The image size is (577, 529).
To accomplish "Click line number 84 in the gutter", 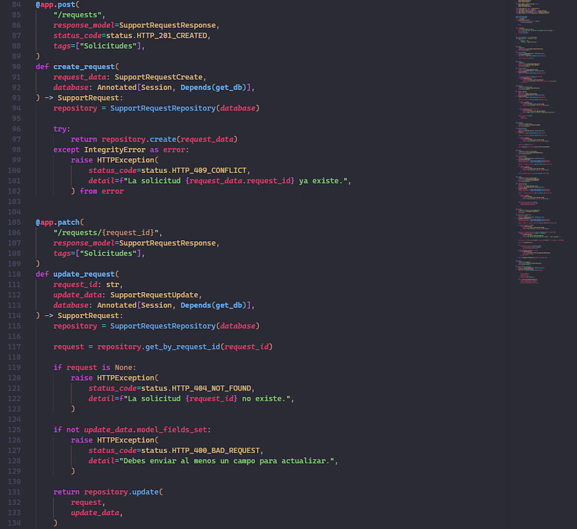I will 16,4.
